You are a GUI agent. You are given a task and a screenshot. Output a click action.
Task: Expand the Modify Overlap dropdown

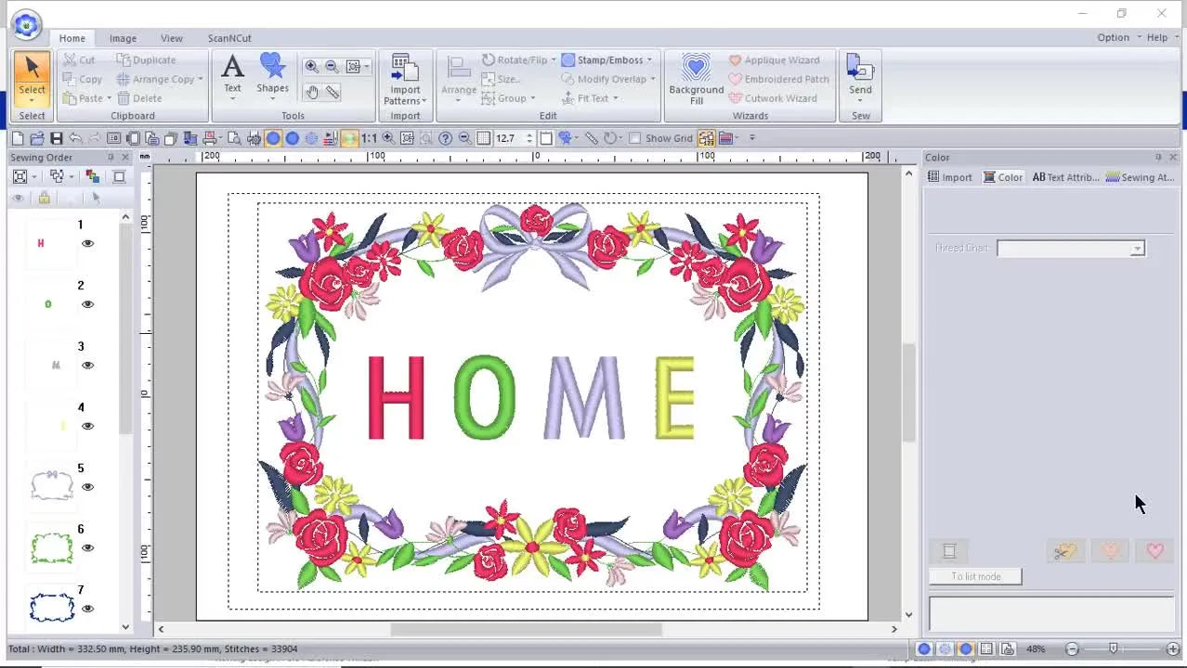(653, 79)
